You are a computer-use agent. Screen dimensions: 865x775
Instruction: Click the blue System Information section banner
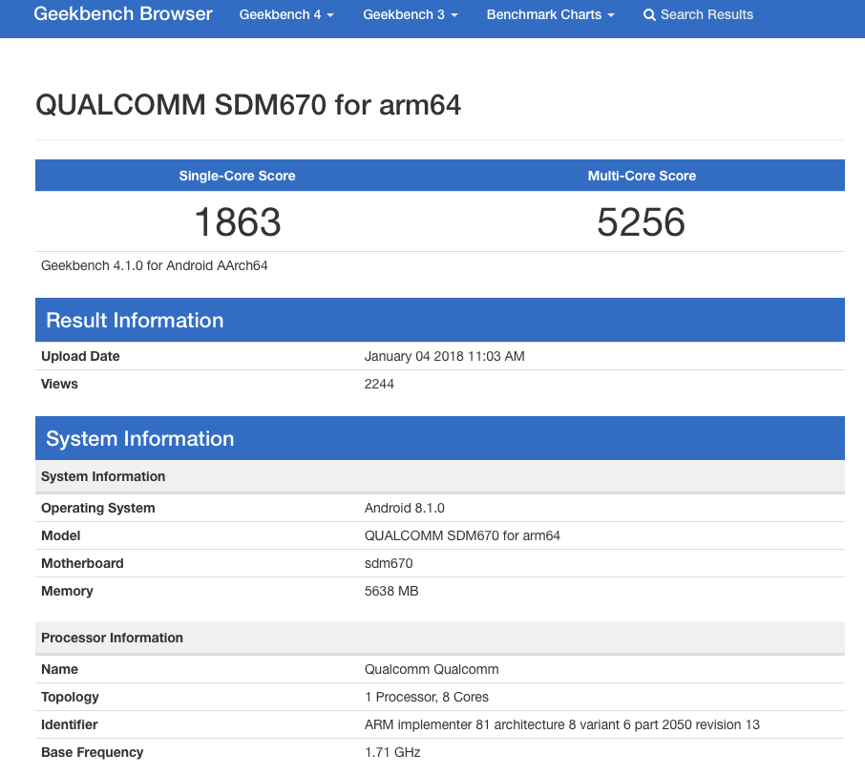[440, 438]
